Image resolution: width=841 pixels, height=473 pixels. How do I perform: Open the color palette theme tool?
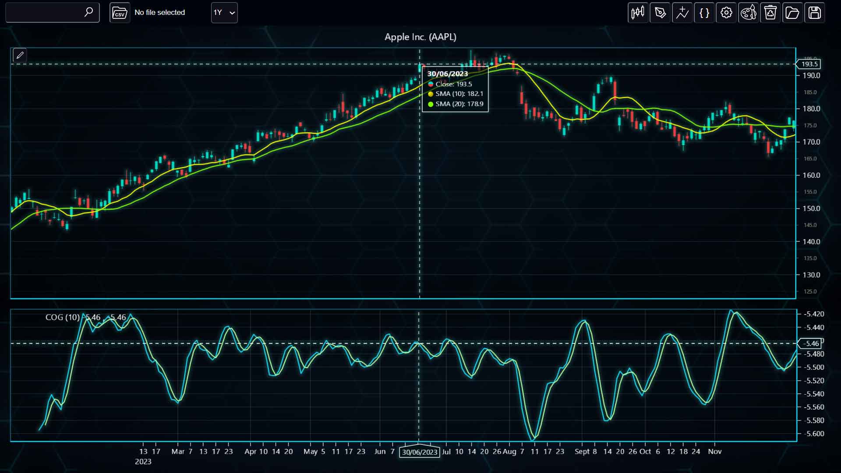pos(748,13)
